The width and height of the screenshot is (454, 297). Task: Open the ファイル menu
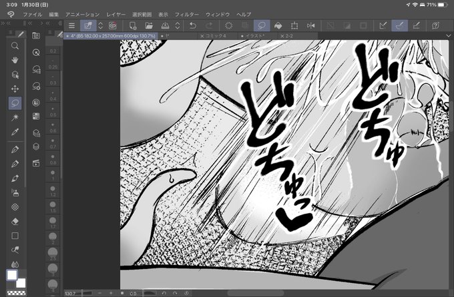pyautogui.click(x=32, y=14)
